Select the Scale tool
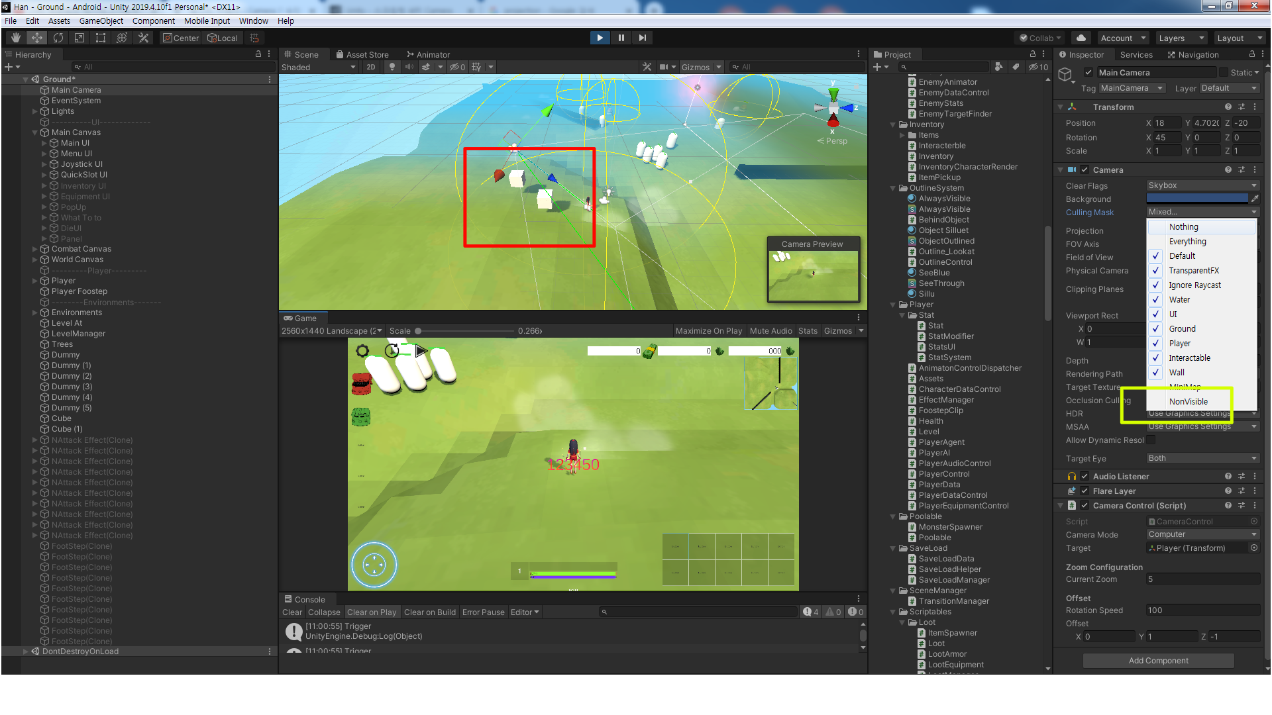 click(79, 38)
